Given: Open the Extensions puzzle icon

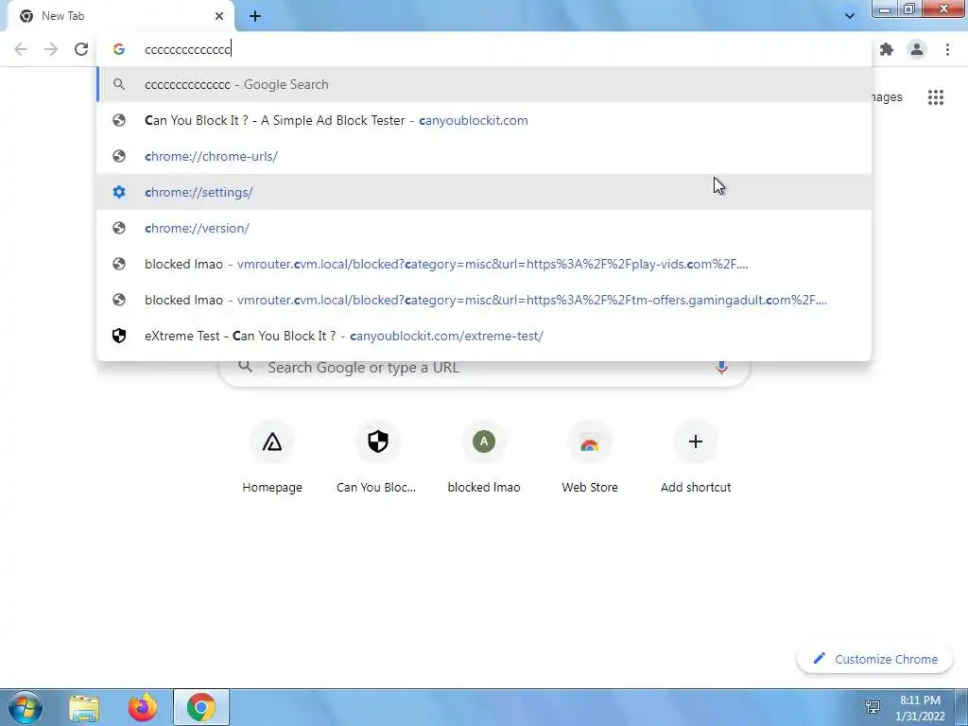Looking at the screenshot, I should (887, 49).
